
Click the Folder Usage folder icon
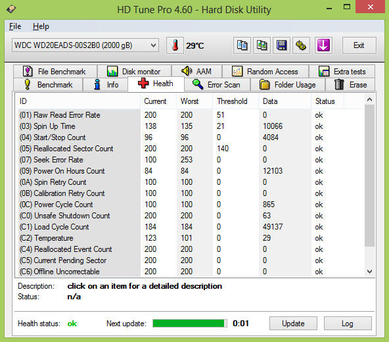[264, 84]
